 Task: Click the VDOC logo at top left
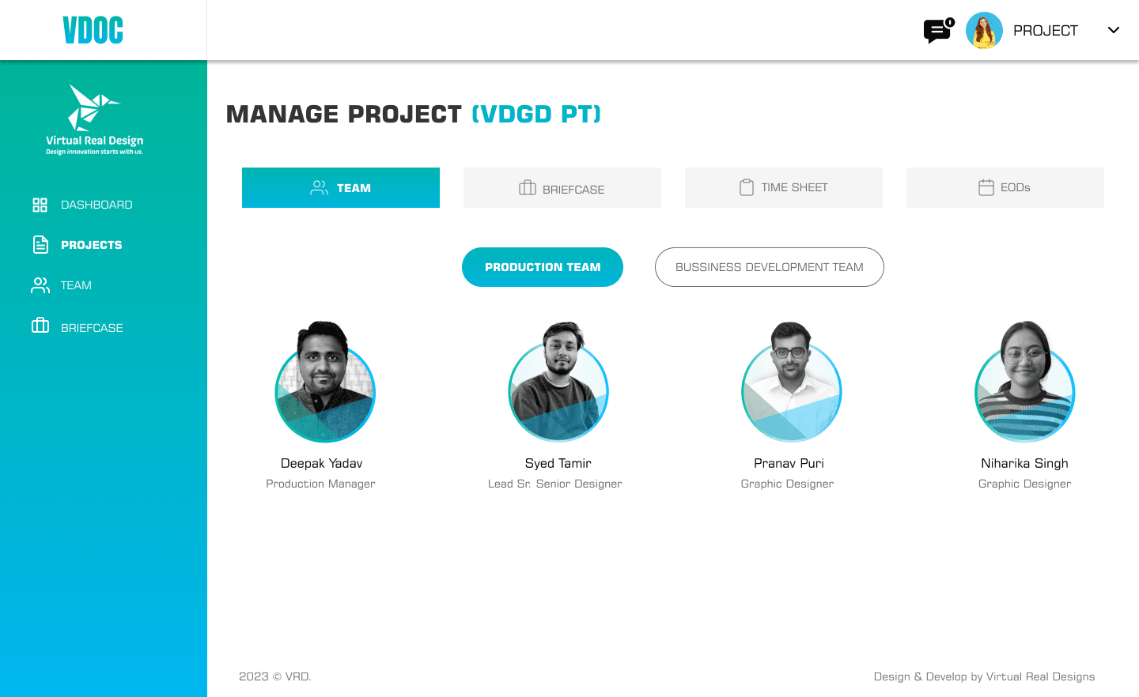point(93,29)
